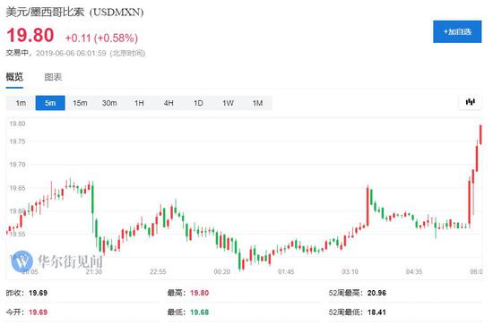Click the 最高 value 19.80
The width and height of the screenshot is (493, 325).
(x=199, y=293)
